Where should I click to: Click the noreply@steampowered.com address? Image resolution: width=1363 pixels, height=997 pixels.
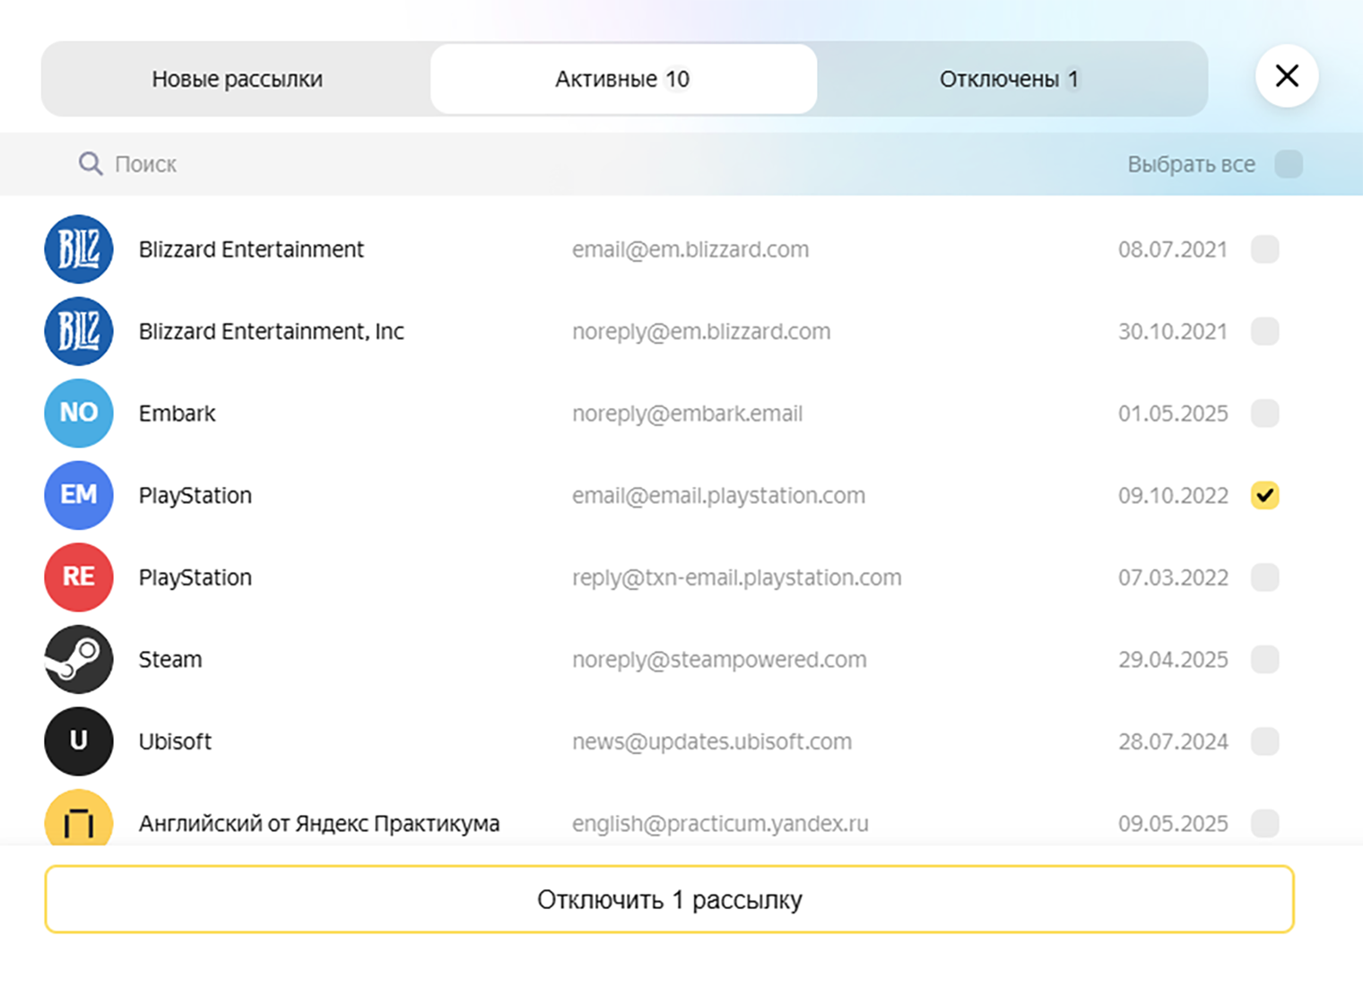point(719,659)
